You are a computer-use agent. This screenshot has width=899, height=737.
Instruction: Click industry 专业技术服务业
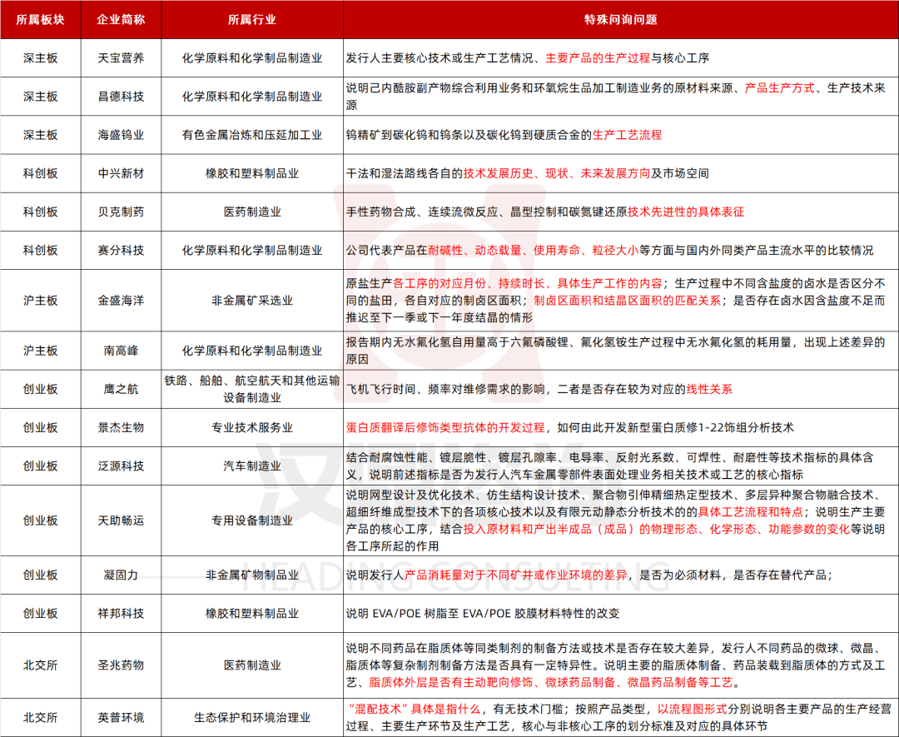(252, 427)
